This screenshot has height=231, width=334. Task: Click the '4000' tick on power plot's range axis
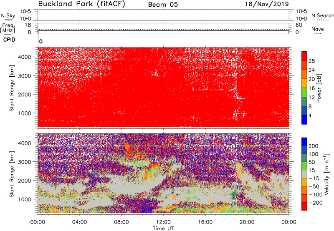24,57
